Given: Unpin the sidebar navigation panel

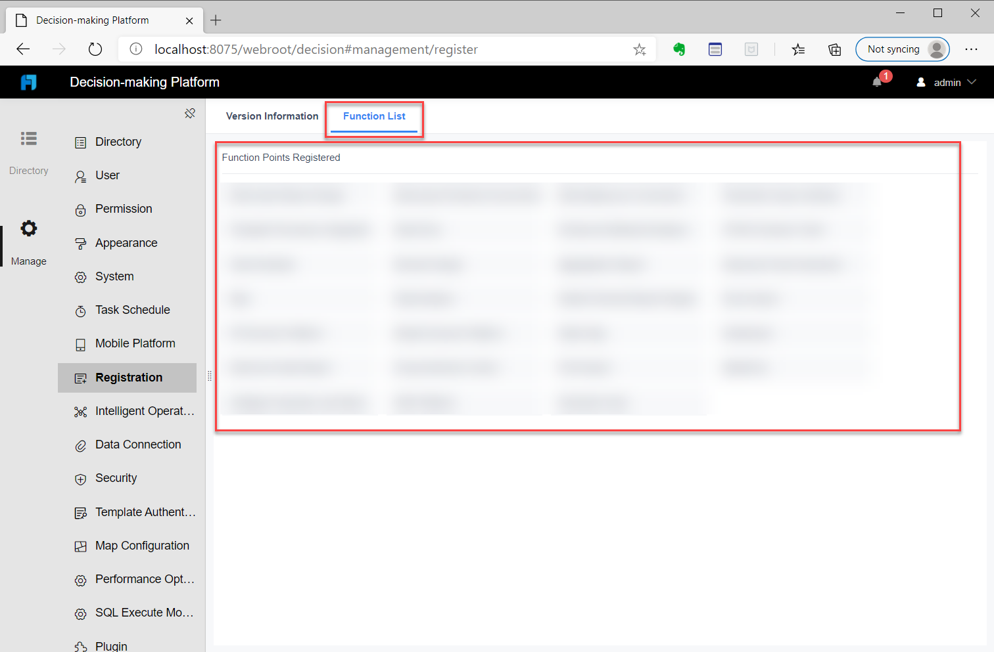Looking at the screenshot, I should click(x=190, y=114).
